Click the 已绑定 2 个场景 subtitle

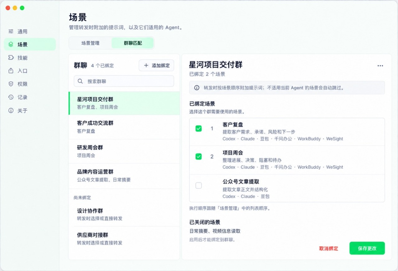[x=207, y=74]
